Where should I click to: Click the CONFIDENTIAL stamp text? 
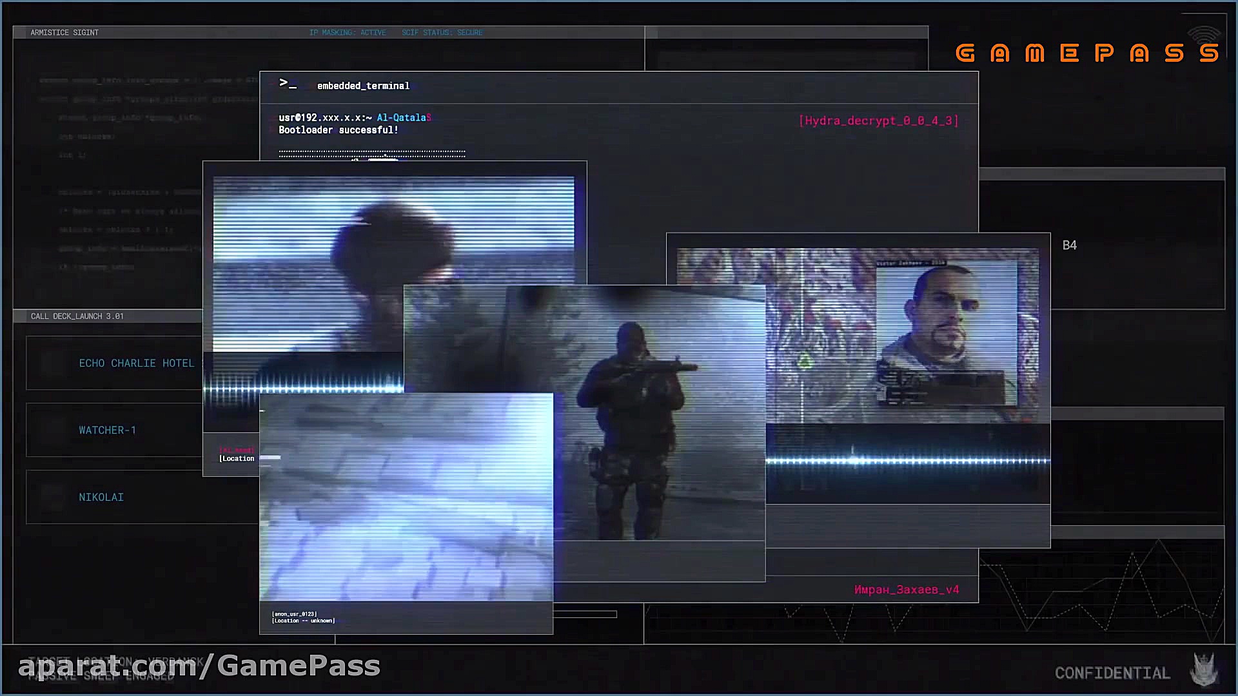click(1112, 673)
